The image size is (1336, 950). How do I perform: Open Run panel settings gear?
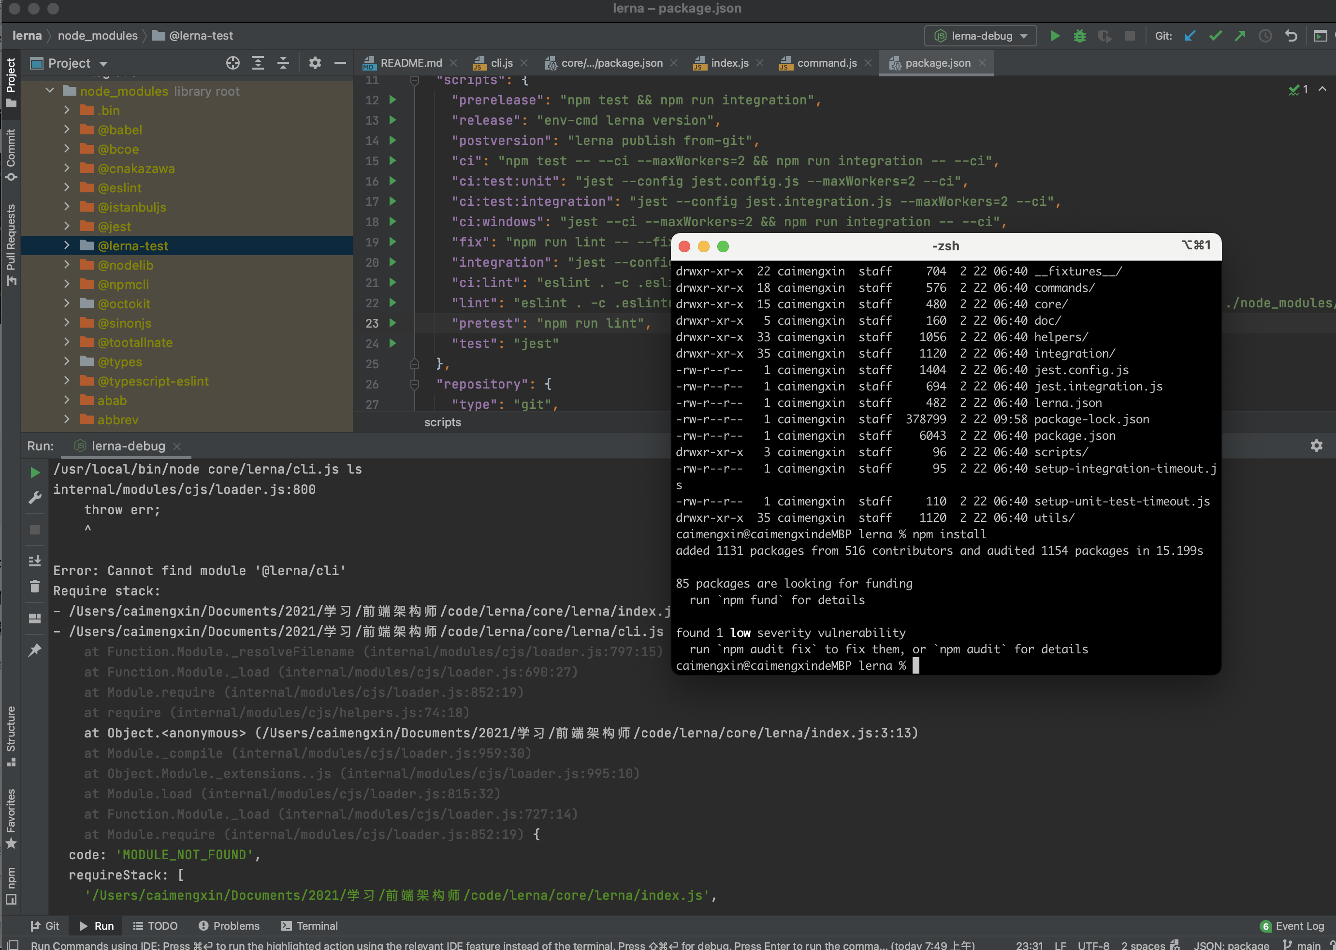coord(1317,446)
